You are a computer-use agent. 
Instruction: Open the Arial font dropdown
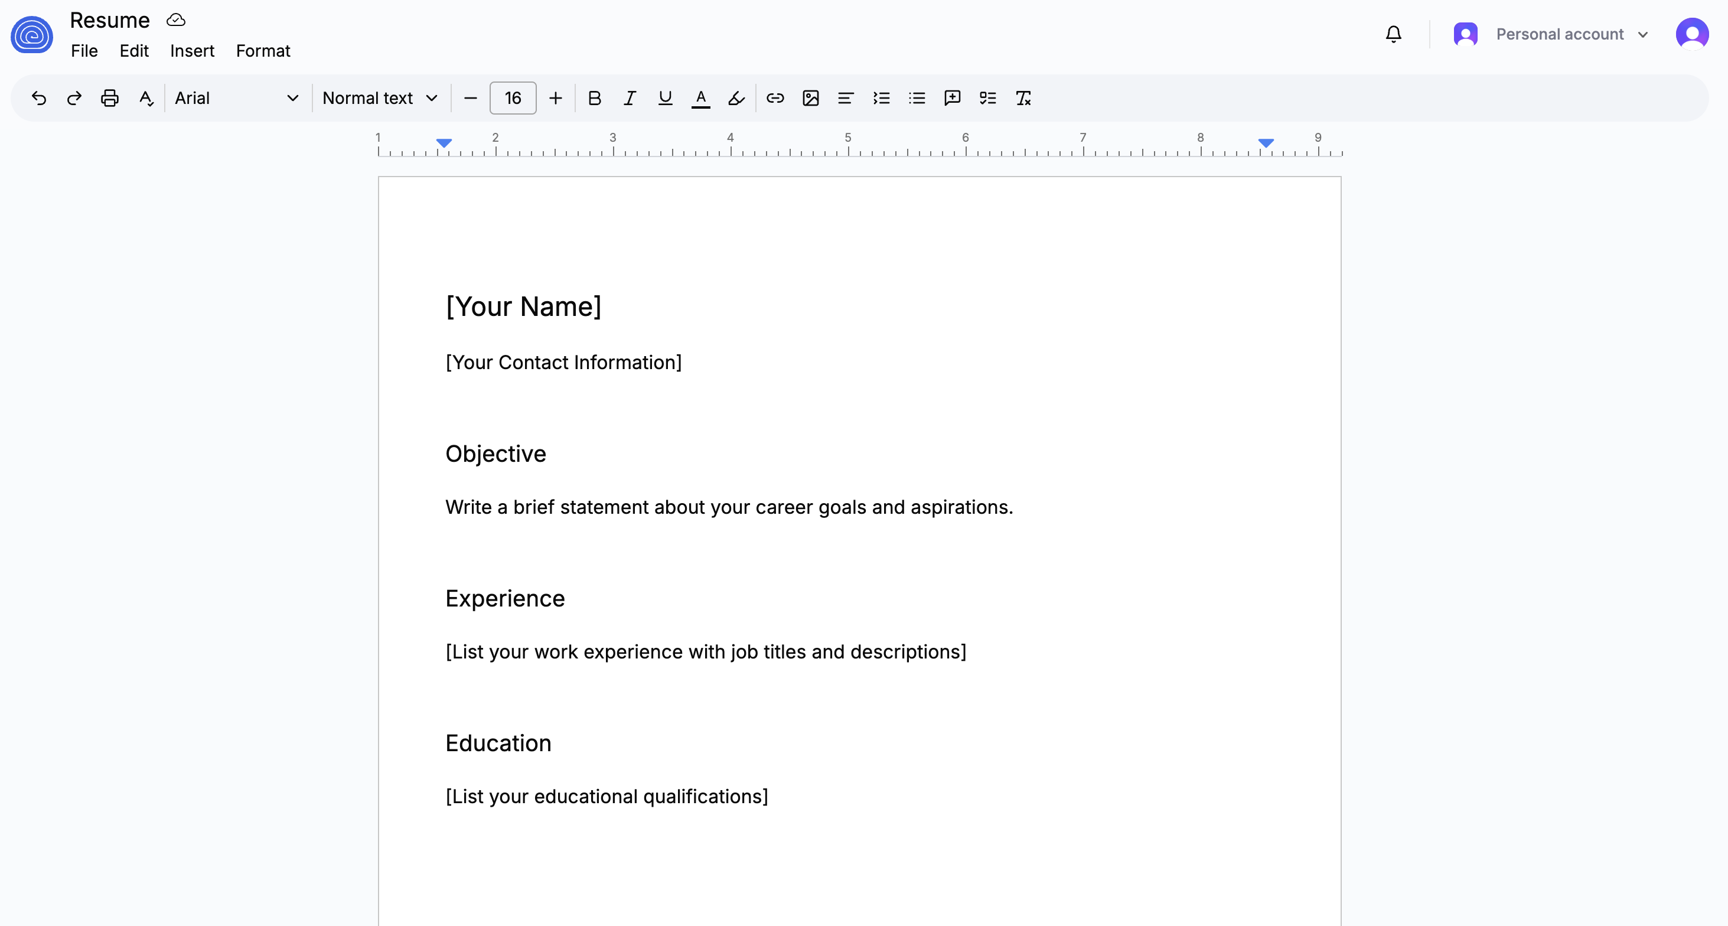tap(236, 99)
